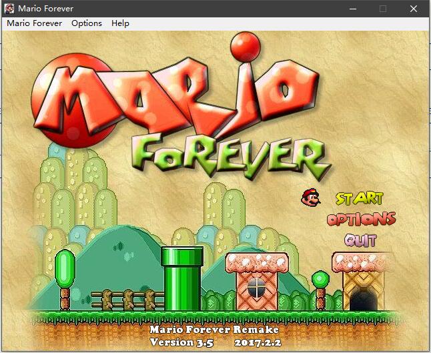
Task: Open the Help menu
Action: click(120, 23)
